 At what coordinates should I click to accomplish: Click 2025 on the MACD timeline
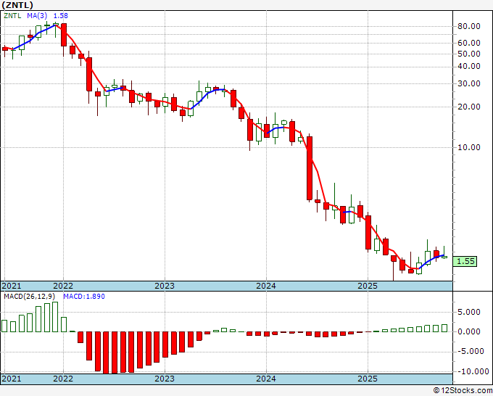pyautogui.click(x=368, y=379)
